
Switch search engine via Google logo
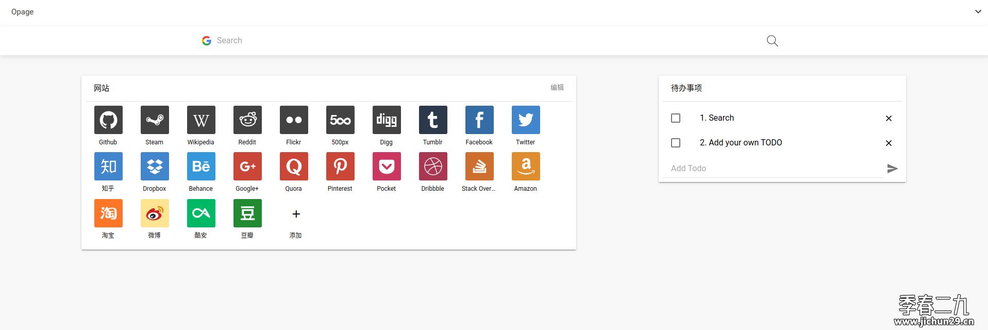pos(207,41)
